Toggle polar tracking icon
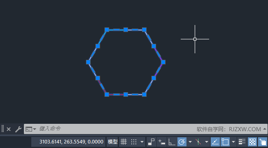Screen dimensions: 268x148 tap(182, 142)
